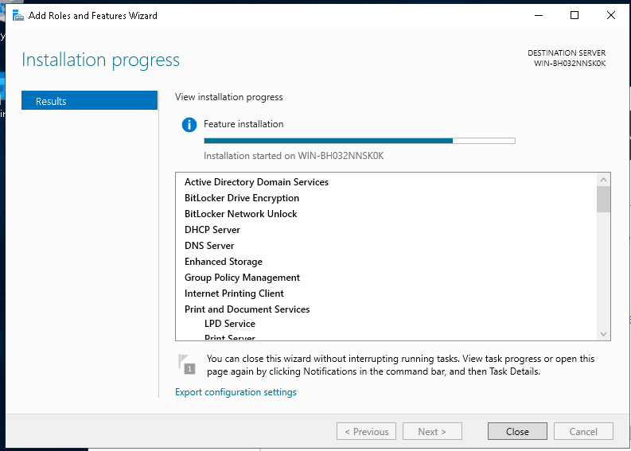Viewport: 631px width, 451px height.
Task: Select the DNS Server entry
Action: click(x=209, y=246)
